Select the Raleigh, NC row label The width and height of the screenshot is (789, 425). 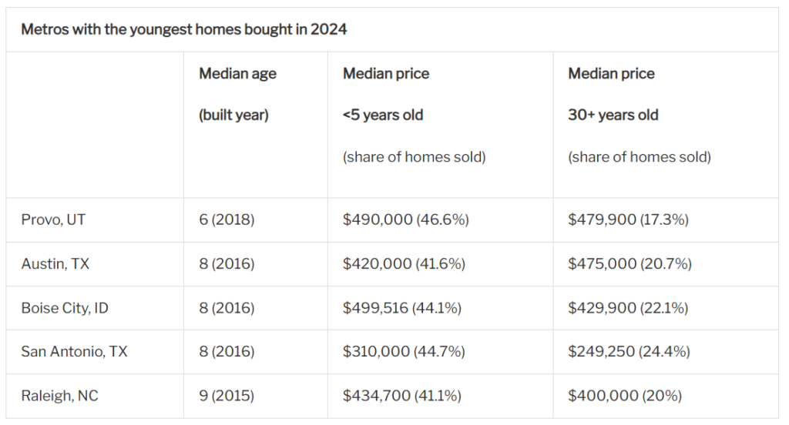pyautogui.click(x=60, y=397)
